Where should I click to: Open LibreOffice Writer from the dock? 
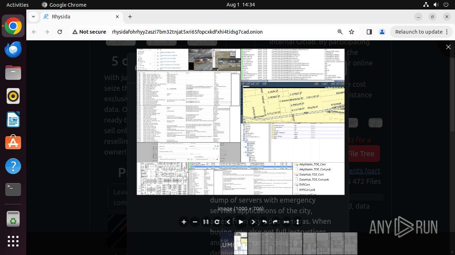[x=13, y=120]
